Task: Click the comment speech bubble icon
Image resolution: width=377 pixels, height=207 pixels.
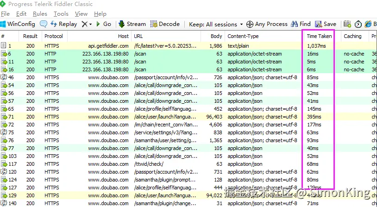Action: [x=44, y=24]
